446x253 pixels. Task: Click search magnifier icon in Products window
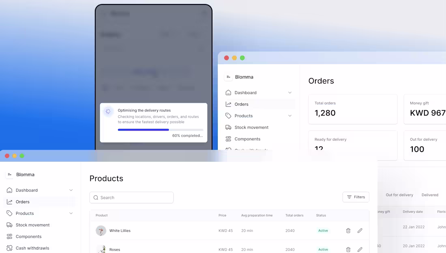click(96, 197)
